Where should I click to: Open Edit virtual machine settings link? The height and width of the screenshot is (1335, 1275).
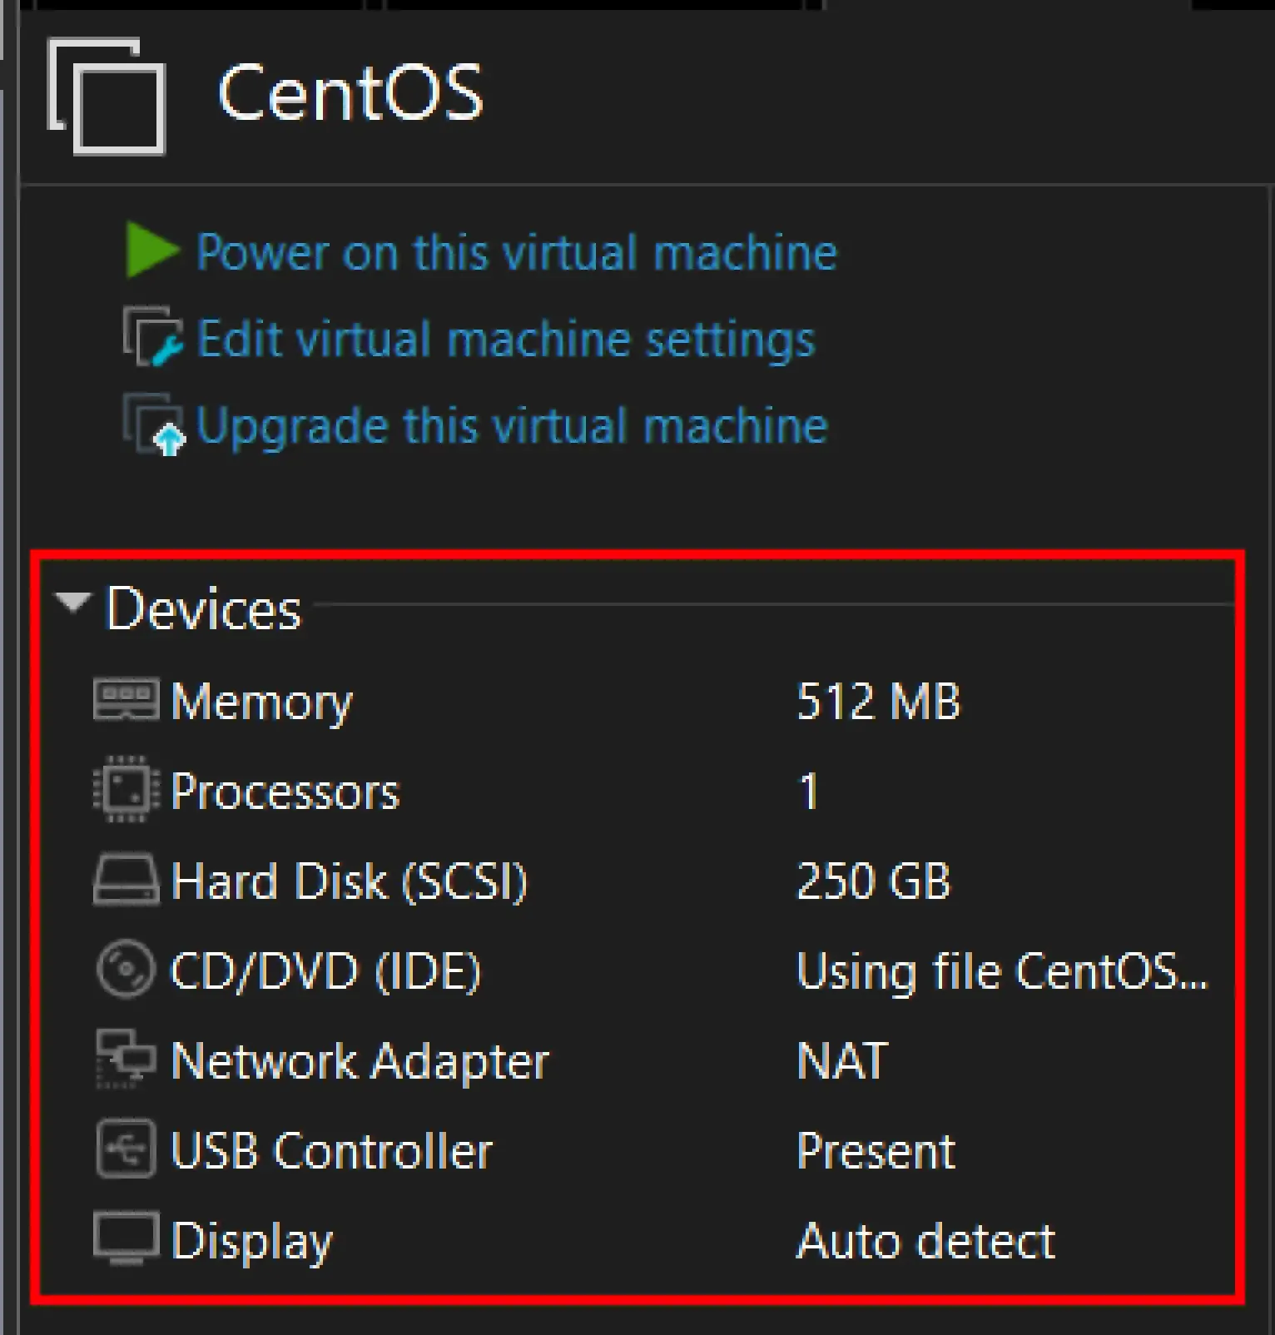pyautogui.click(x=505, y=340)
